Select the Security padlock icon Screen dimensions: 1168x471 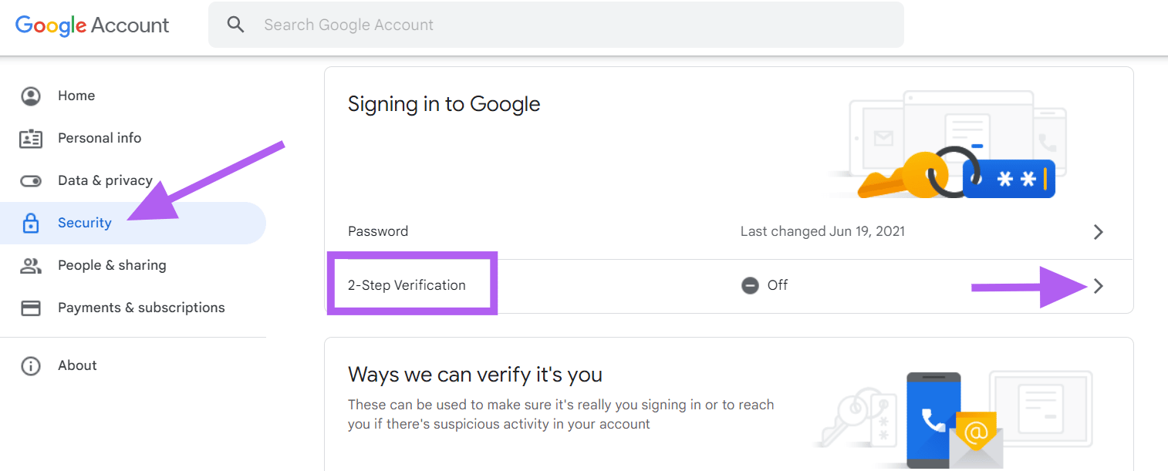pyautogui.click(x=31, y=222)
